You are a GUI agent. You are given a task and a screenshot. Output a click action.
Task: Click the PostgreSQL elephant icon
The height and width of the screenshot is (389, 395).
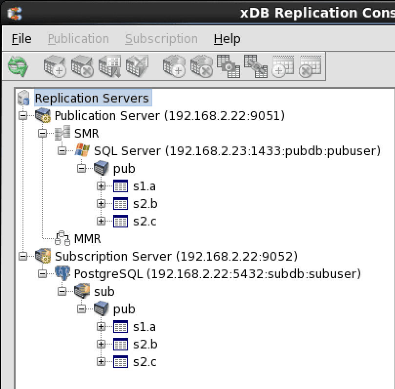pos(62,274)
